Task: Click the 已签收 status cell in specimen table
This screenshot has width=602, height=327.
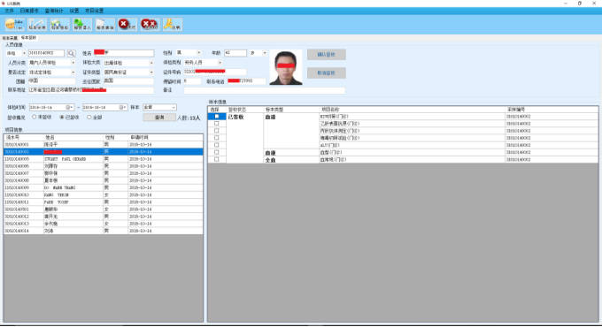Action: 244,138
